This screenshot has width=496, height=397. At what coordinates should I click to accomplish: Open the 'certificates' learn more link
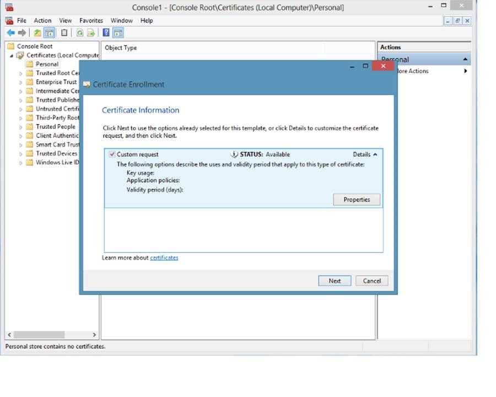point(164,257)
